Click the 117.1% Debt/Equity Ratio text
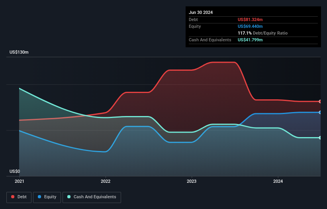The height and width of the screenshot is (209, 327). tap(262, 33)
